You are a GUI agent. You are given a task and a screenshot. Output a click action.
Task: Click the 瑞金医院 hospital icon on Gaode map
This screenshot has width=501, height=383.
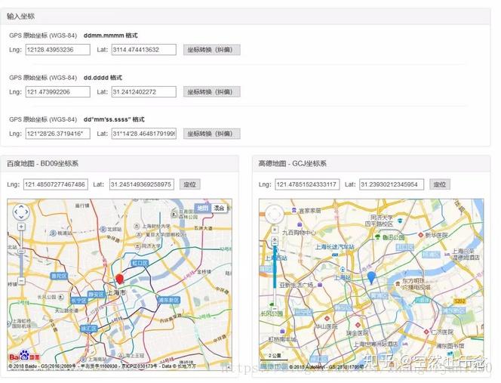pyautogui.click(x=358, y=325)
